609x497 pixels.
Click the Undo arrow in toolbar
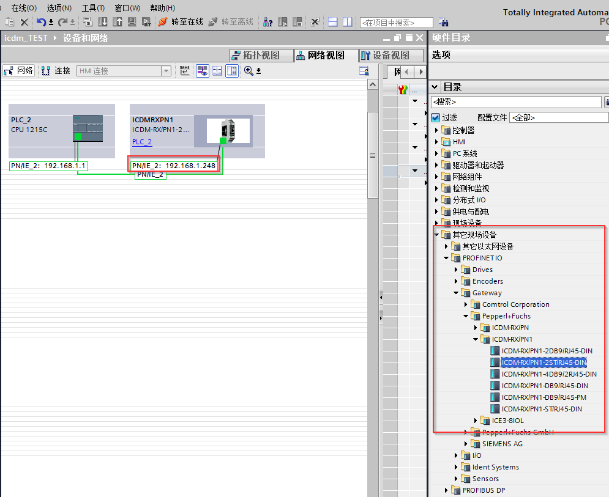(41, 22)
